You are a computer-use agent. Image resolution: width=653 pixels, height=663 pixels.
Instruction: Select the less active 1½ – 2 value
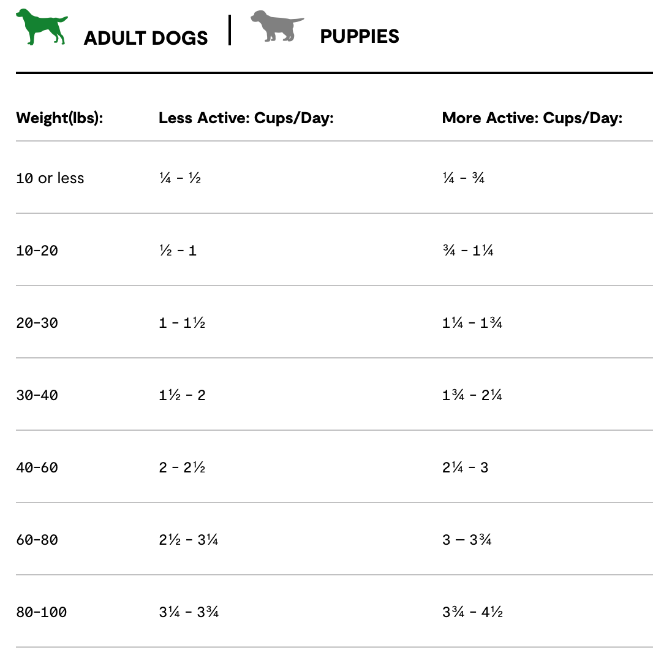(182, 395)
